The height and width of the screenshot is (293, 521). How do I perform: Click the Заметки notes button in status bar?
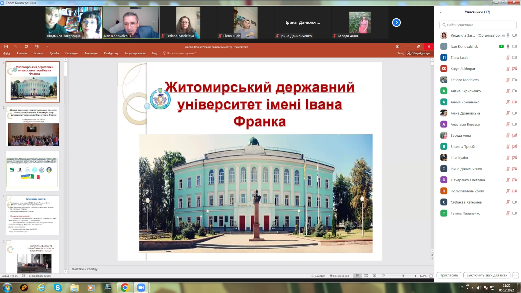[x=318, y=276]
